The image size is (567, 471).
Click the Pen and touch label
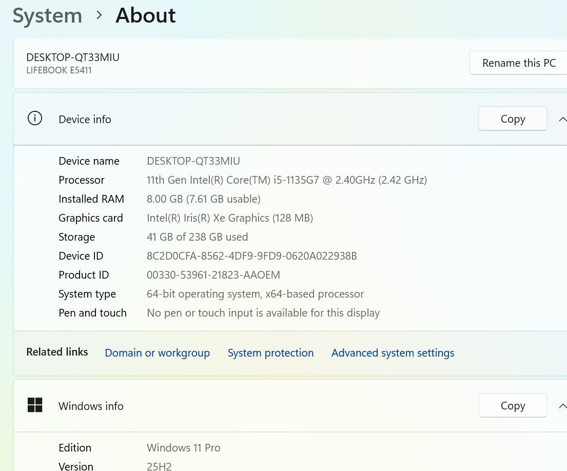tap(92, 312)
